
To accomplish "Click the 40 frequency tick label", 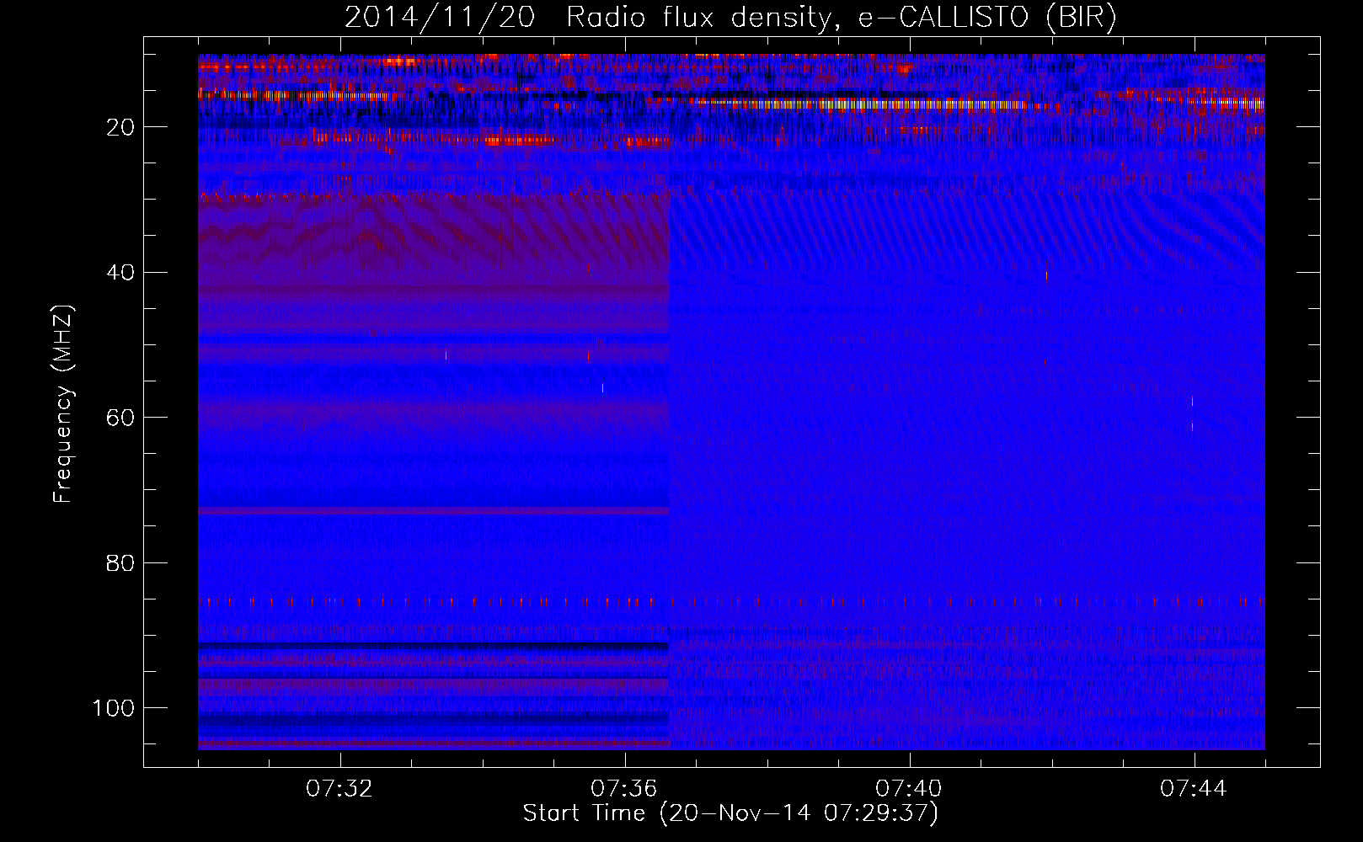I will [x=121, y=273].
